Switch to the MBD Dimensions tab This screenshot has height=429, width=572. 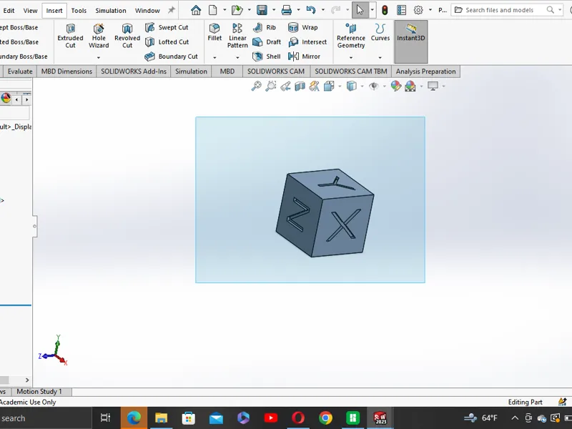(x=66, y=71)
